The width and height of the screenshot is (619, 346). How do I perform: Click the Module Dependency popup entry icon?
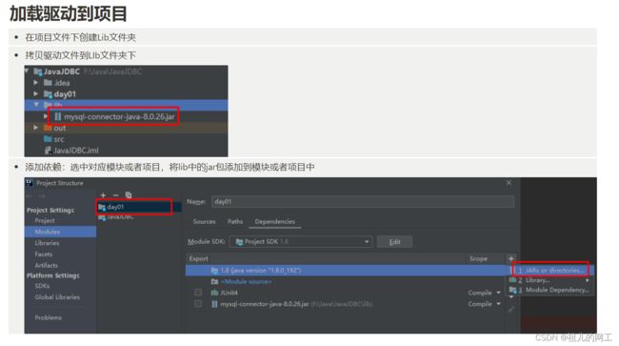click(512, 290)
